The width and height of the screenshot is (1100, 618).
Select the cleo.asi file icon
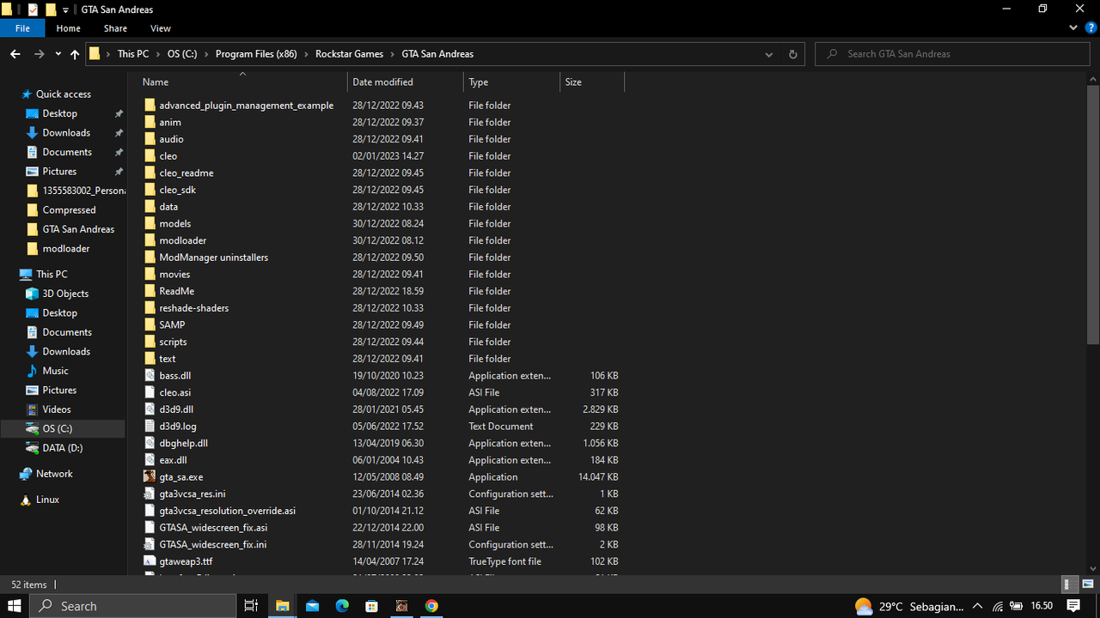[150, 392]
